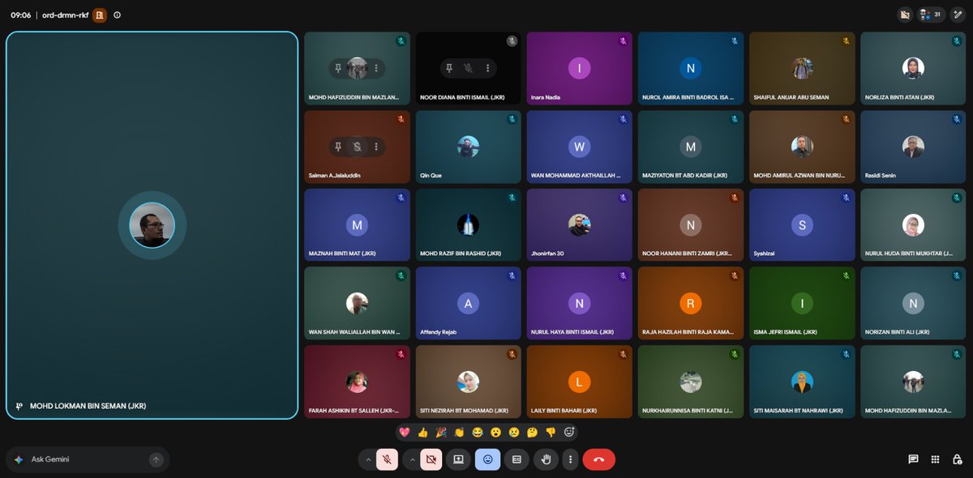The width and height of the screenshot is (973, 478).
Task: Open host controls lock icon
Action: click(956, 459)
